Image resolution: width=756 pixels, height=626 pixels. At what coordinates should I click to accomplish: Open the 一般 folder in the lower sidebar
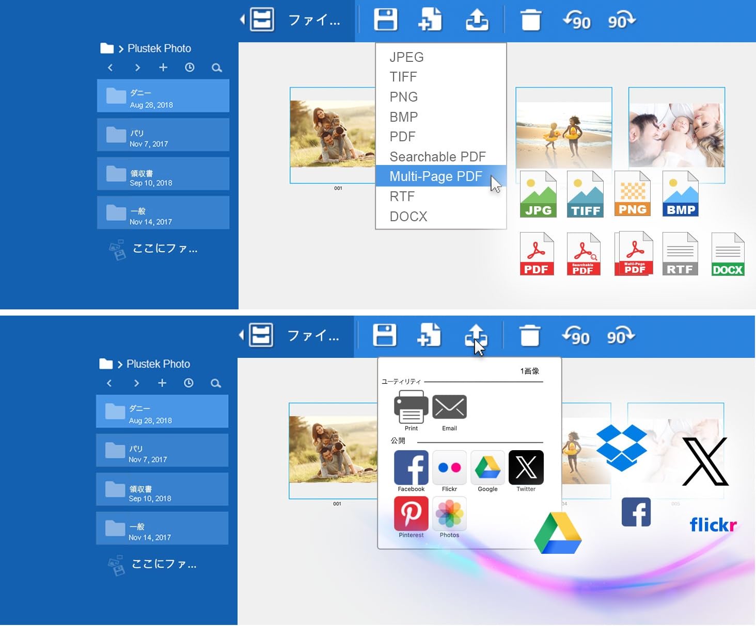point(162,528)
